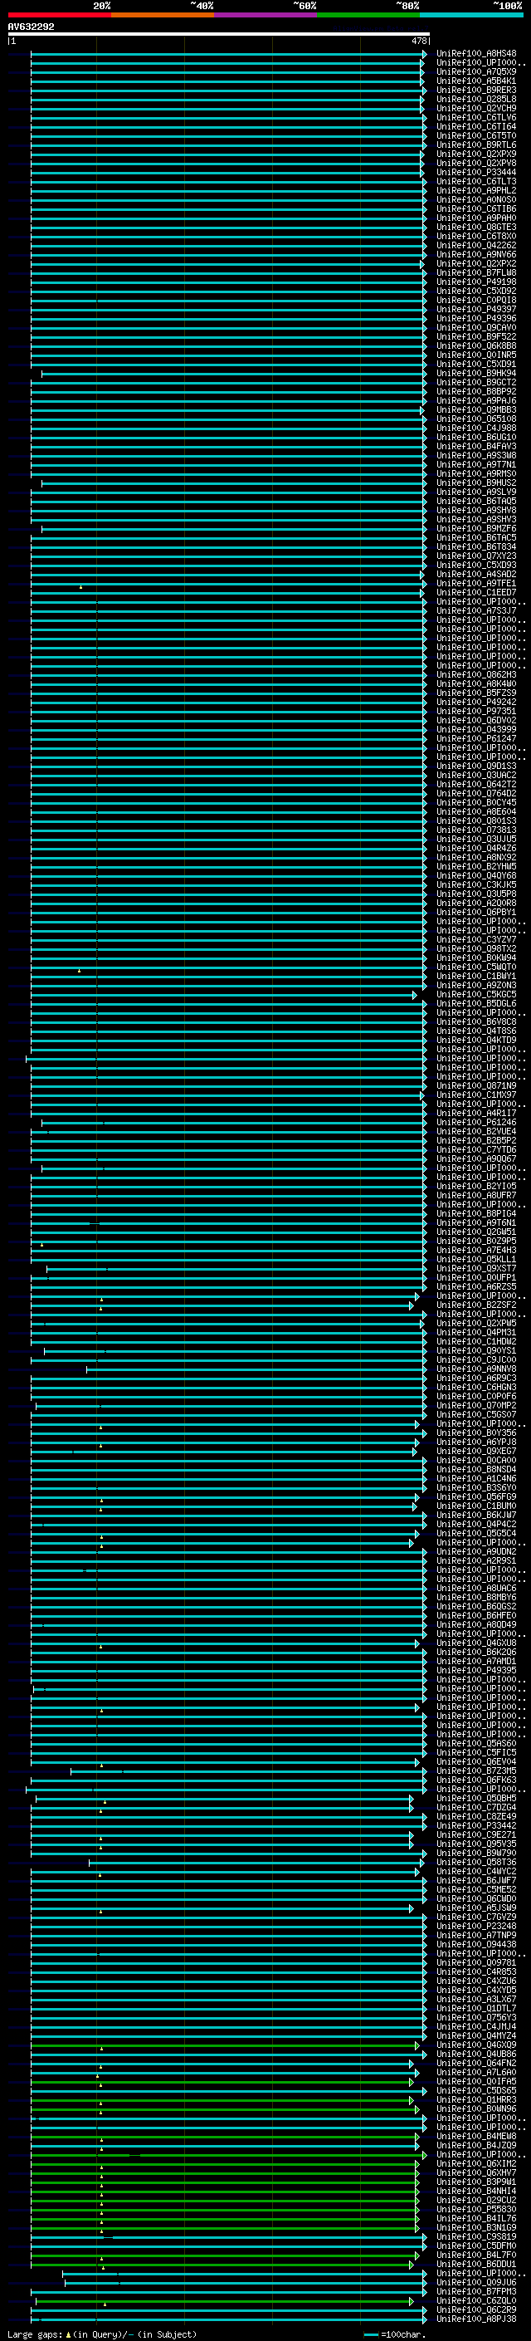Select the UniRef100_B9W790 label
Viewport: 531px width, 2341px height.
coord(475,1853)
